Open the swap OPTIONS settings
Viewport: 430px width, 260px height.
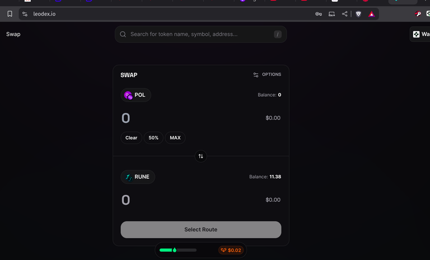click(267, 74)
